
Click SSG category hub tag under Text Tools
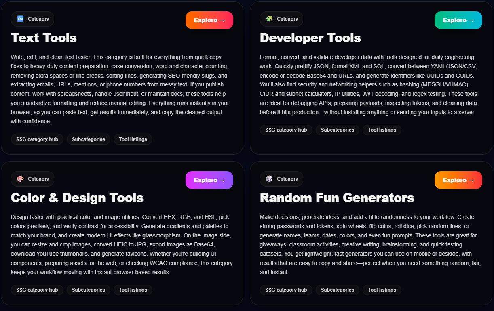pyautogui.click(x=37, y=139)
